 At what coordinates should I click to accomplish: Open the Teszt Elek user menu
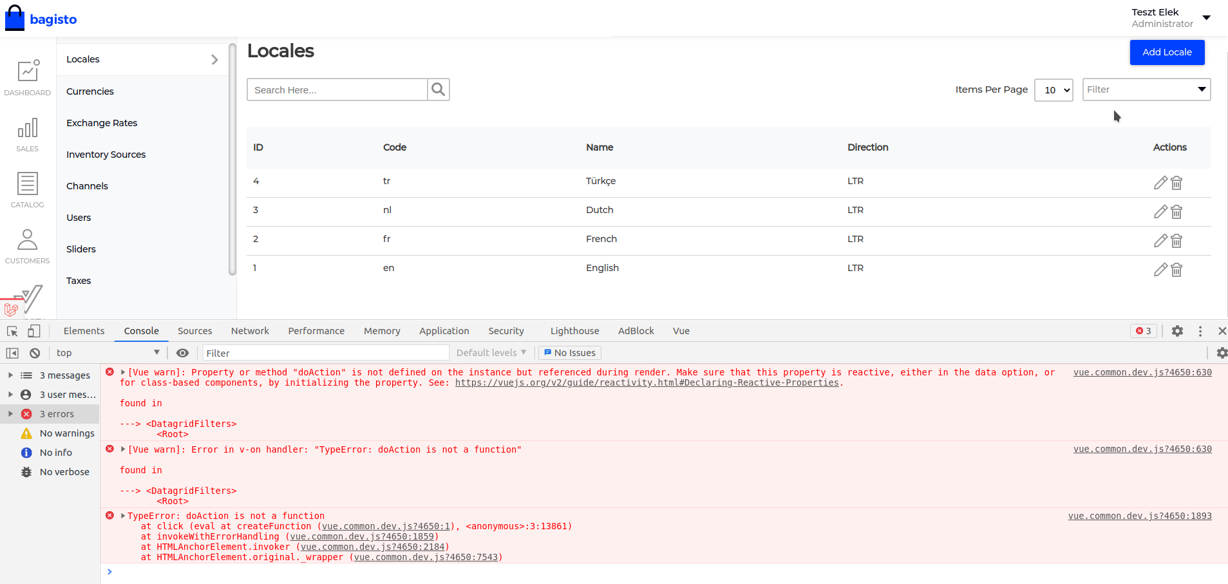(x=1171, y=18)
